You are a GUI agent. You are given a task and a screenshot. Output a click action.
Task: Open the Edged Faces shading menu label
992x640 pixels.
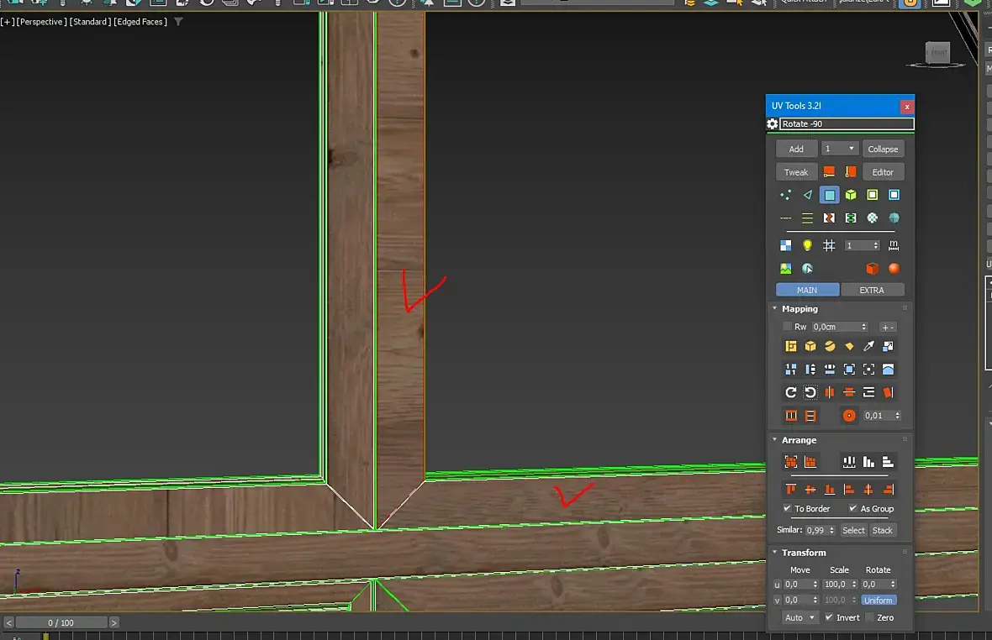click(x=140, y=22)
